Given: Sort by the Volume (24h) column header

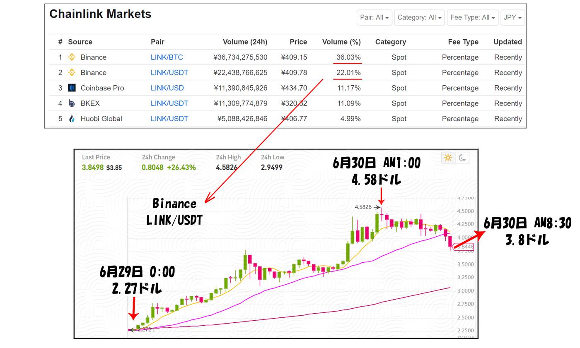Looking at the screenshot, I should (245, 42).
